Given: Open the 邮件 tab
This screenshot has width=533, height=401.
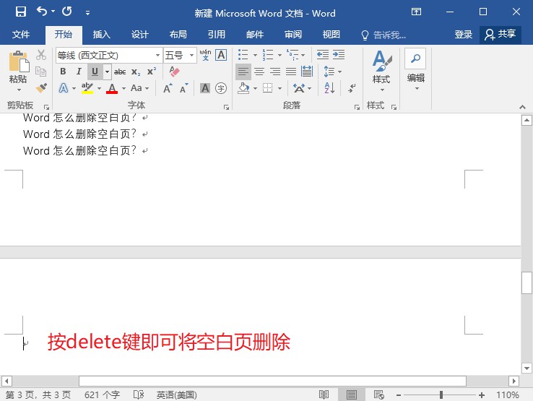Looking at the screenshot, I should coord(255,35).
